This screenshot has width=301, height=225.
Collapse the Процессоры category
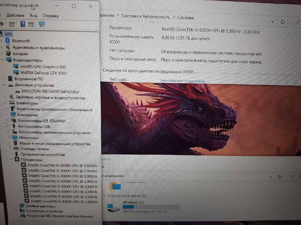pos(11,160)
